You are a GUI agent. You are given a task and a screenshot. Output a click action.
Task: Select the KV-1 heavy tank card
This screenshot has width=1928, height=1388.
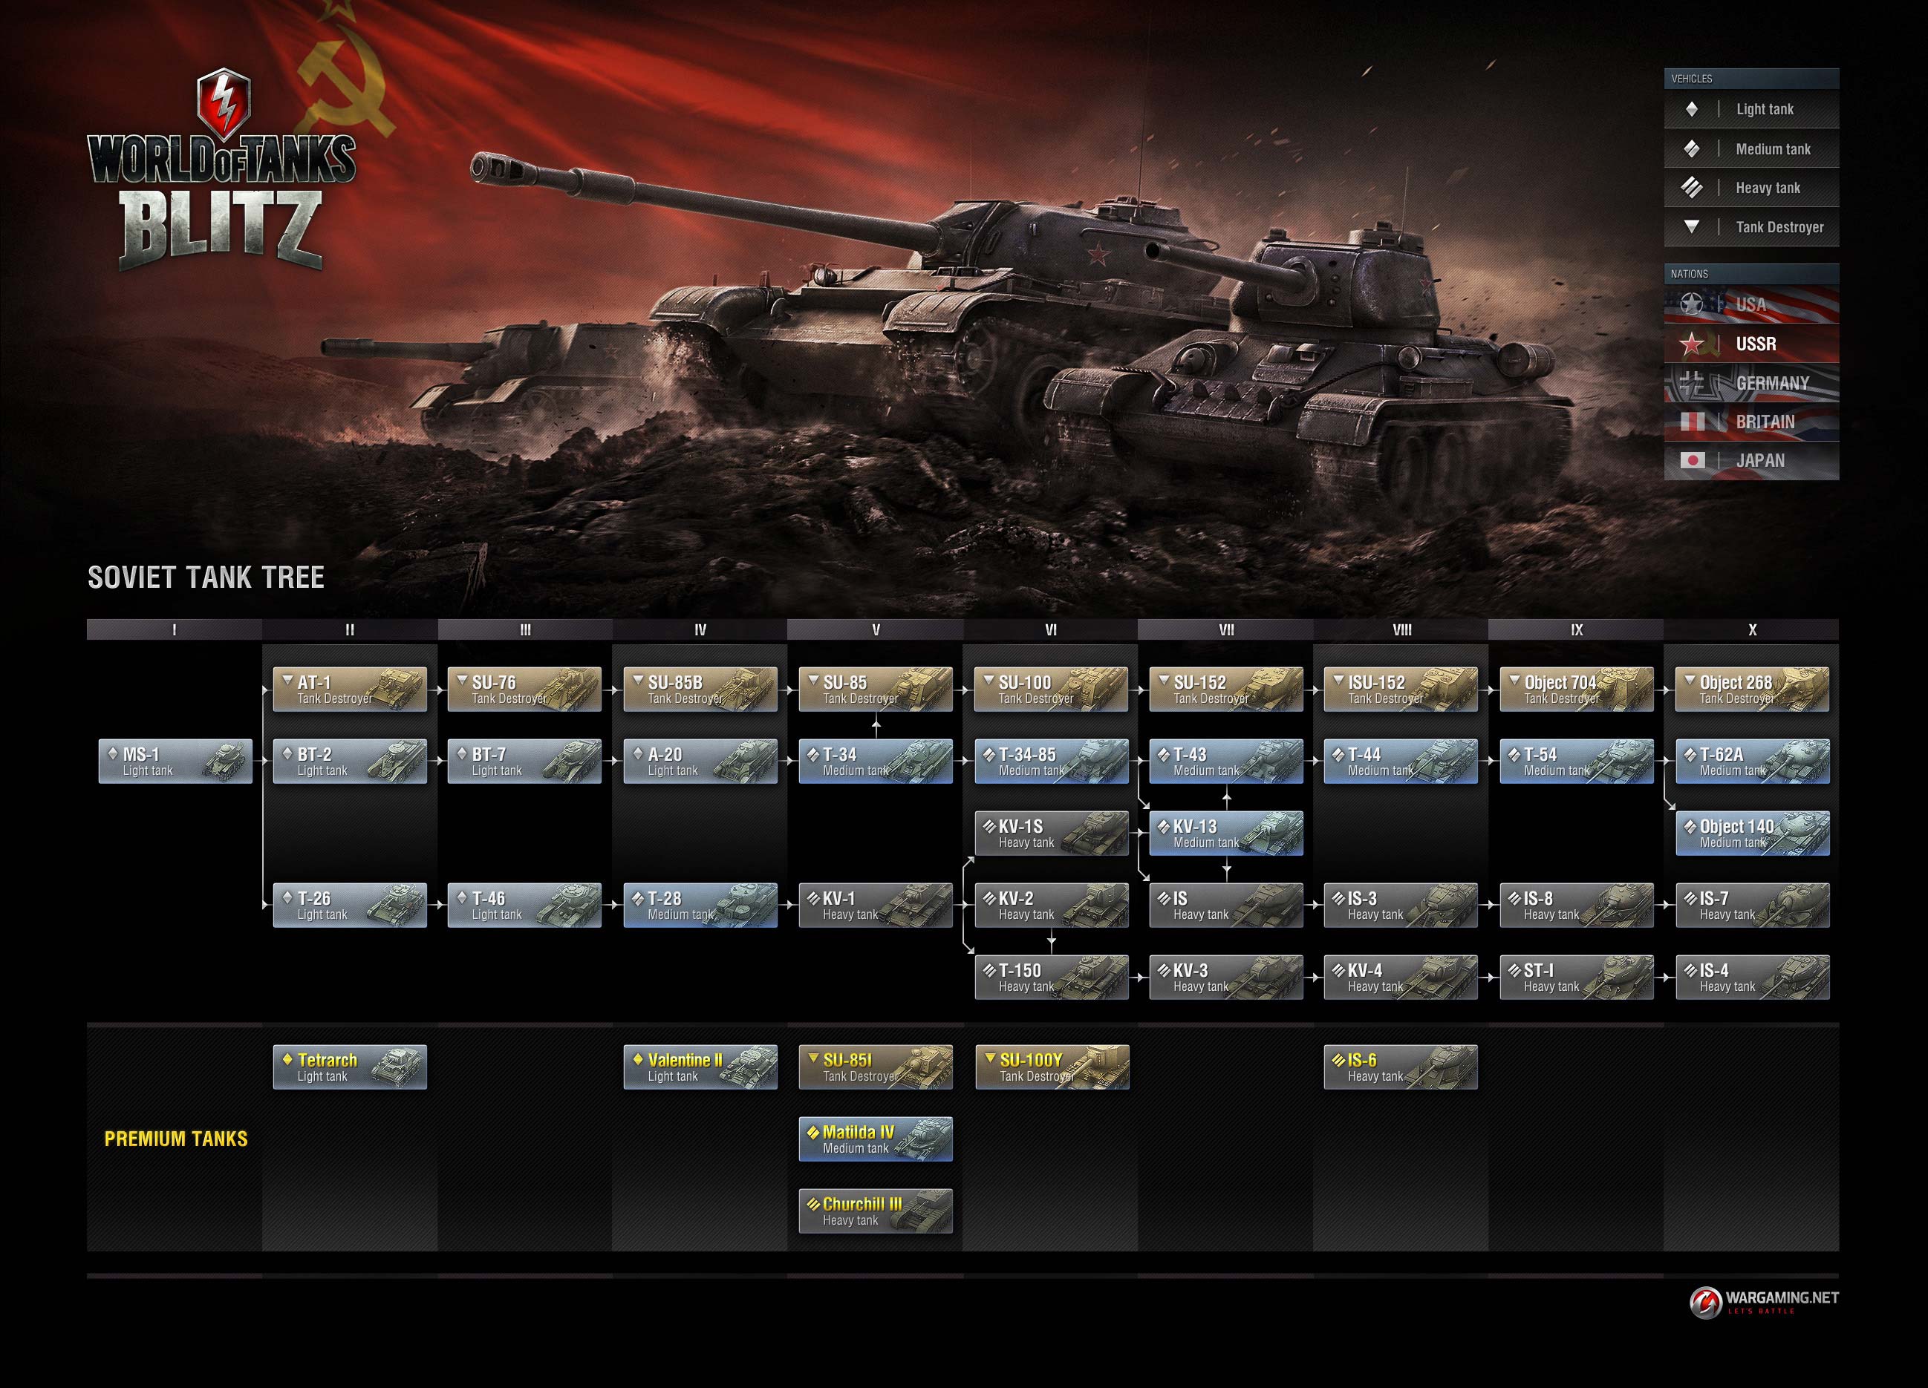[x=876, y=905]
